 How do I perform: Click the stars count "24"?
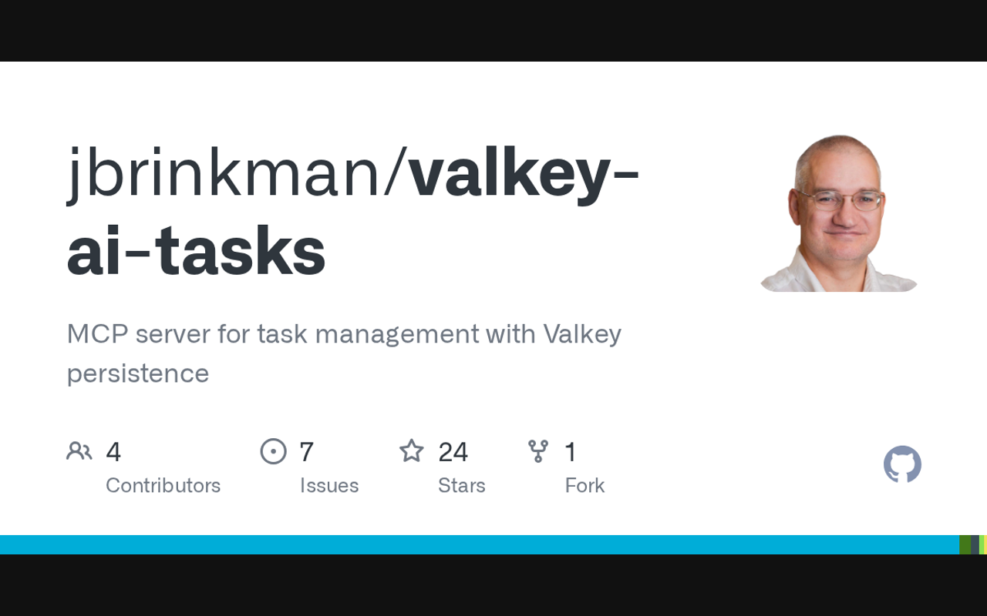coord(453,452)
